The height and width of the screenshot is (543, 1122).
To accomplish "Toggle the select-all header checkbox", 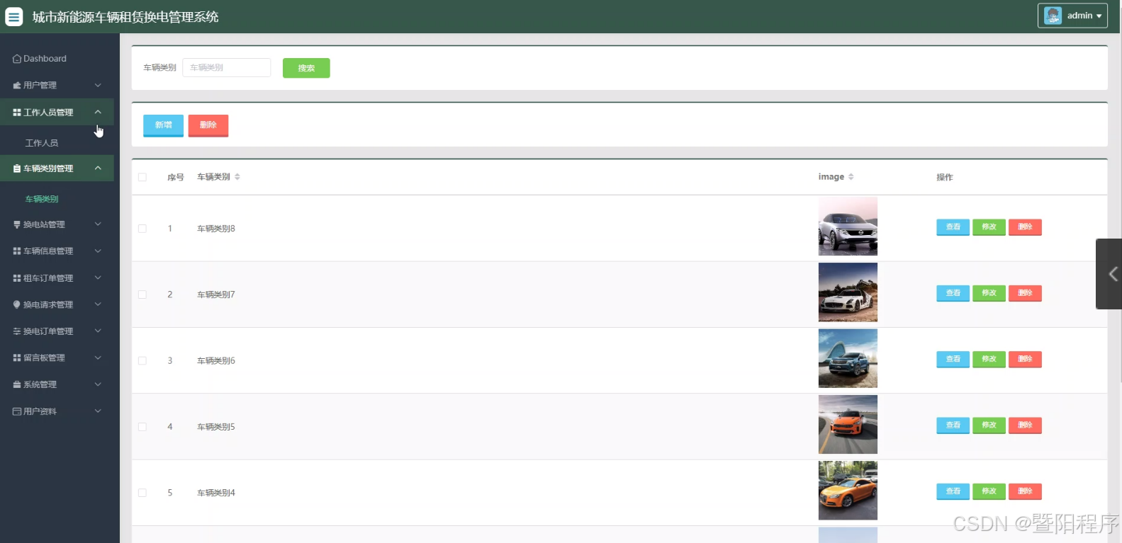I will [142, 177].
